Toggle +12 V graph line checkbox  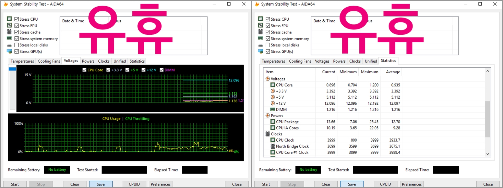click(x=143, y=70)
